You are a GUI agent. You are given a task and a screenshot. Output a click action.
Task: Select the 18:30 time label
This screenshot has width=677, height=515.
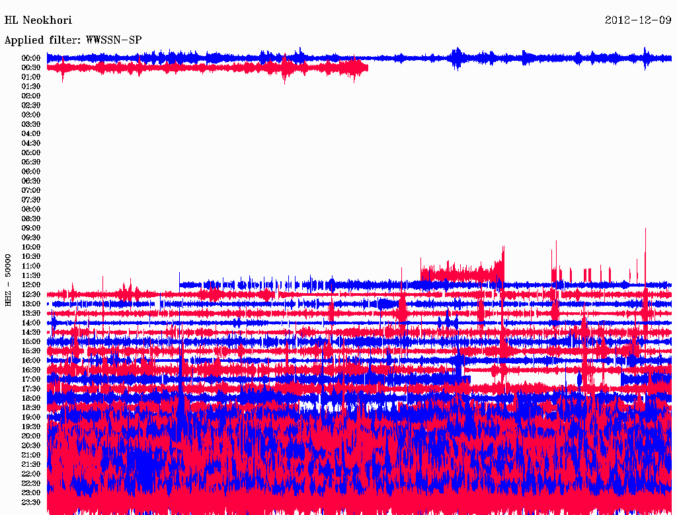(31, 407)
